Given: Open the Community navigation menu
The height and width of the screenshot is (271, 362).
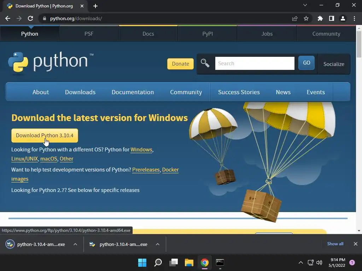Looking at the screenshot, I should tap(186, 92).
